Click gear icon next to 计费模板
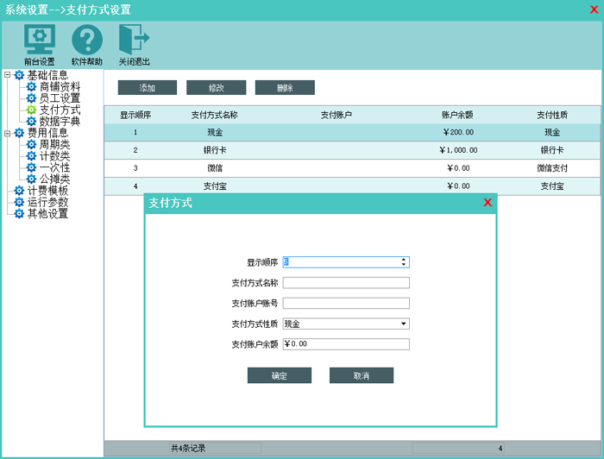Image resolution: width=604 pixels, height=459 pixels. click(19, 191)
